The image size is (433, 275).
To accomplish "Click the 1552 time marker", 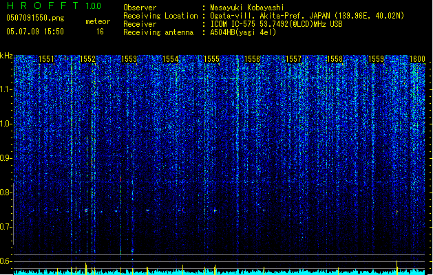I will click(87, 59).
